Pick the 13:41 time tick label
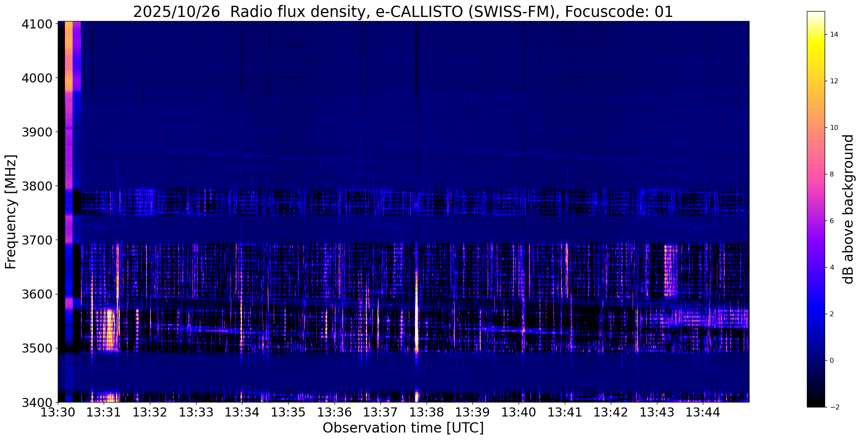The height and width of the screenshot is (440, 861). (565, 412)
